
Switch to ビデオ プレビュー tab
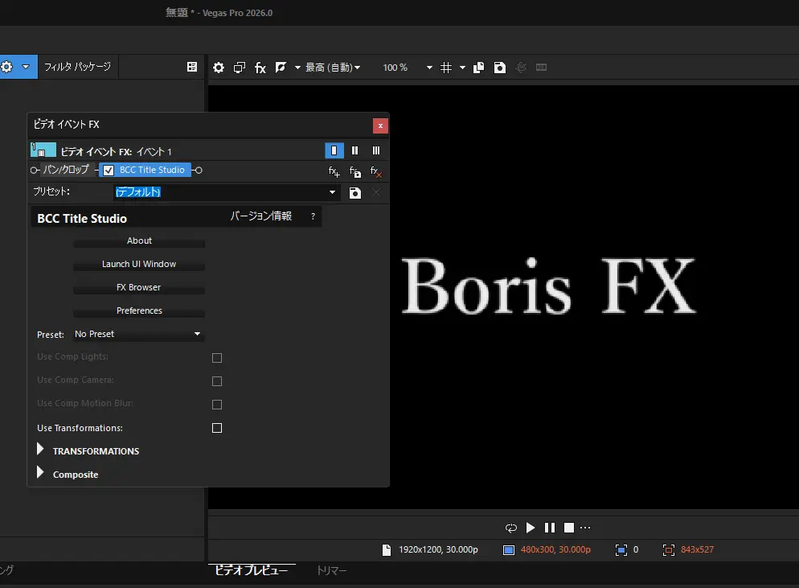[x=252, y=570]
